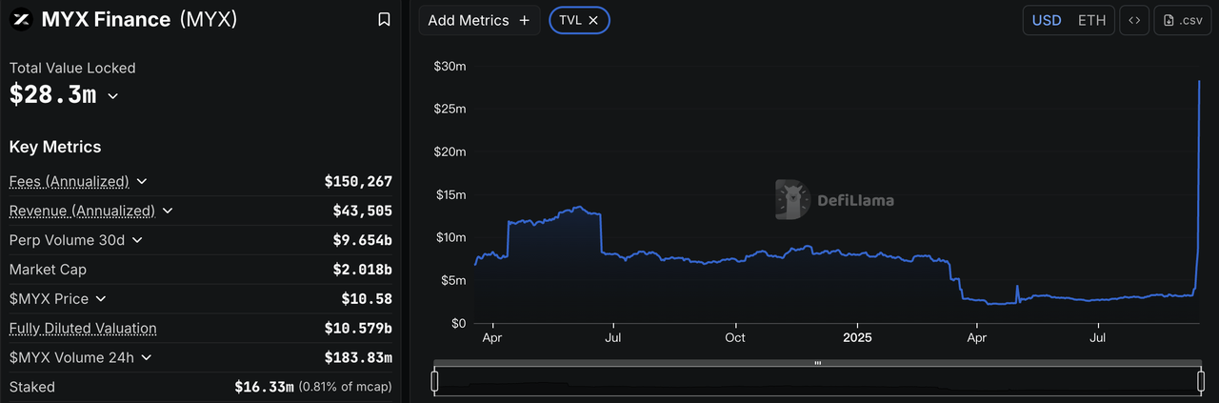Toggle the TVL metric pill
1219x403 pixels.
pos(570,20)
